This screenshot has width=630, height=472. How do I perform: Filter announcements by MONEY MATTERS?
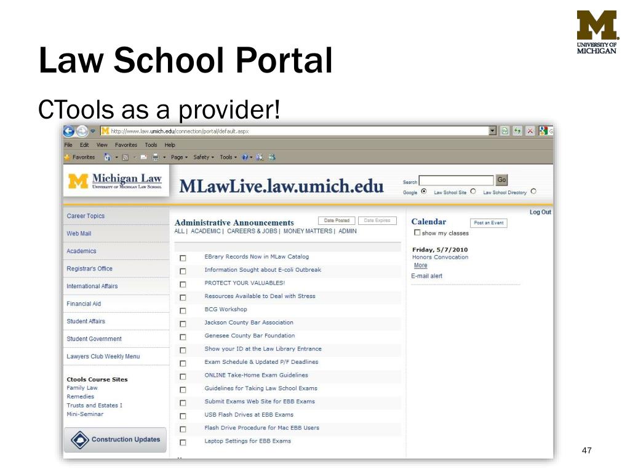308,231
